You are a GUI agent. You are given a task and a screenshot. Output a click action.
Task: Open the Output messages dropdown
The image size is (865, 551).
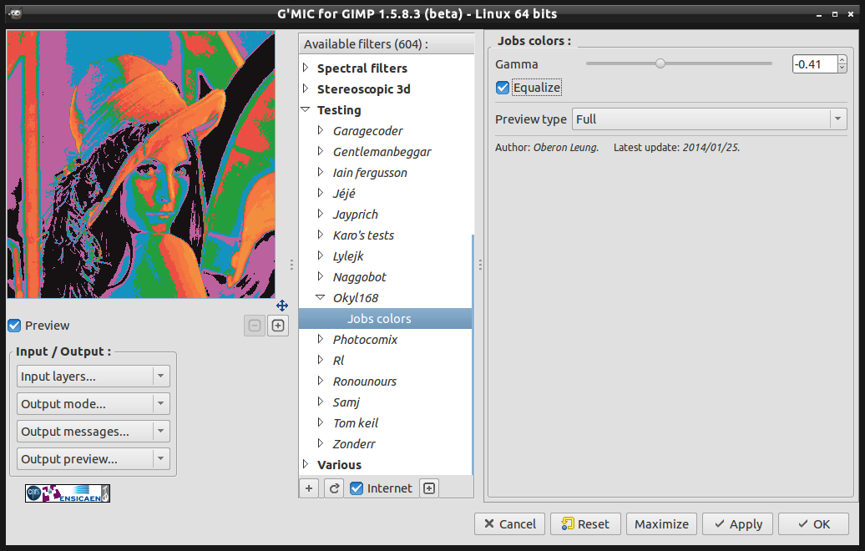coord(94,432)
